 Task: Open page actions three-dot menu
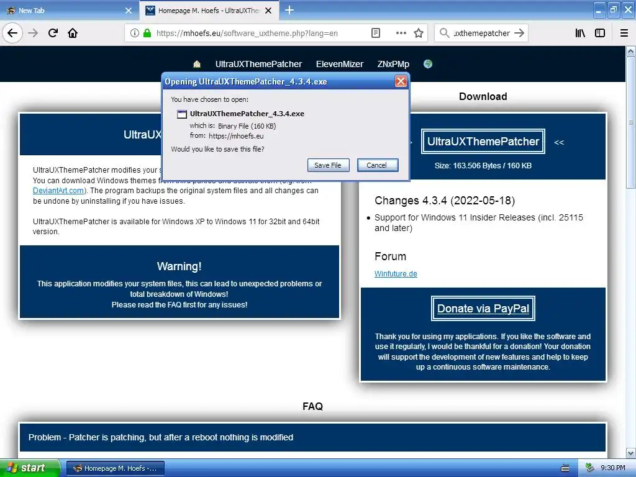tap(401, 33)
